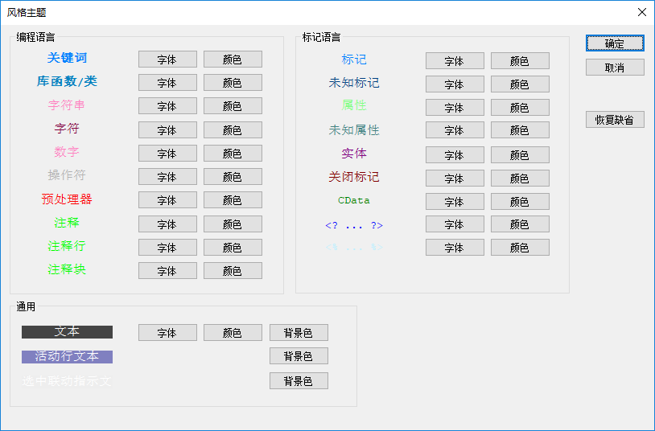Click 字体 for general 文本
The width and height of the screenshot is (655, 431).
coord(167,333)
